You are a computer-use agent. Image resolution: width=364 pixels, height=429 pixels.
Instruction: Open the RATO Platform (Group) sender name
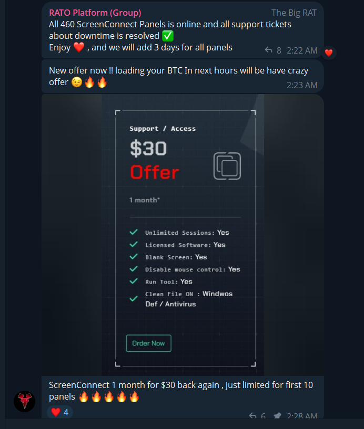(95, 13)
